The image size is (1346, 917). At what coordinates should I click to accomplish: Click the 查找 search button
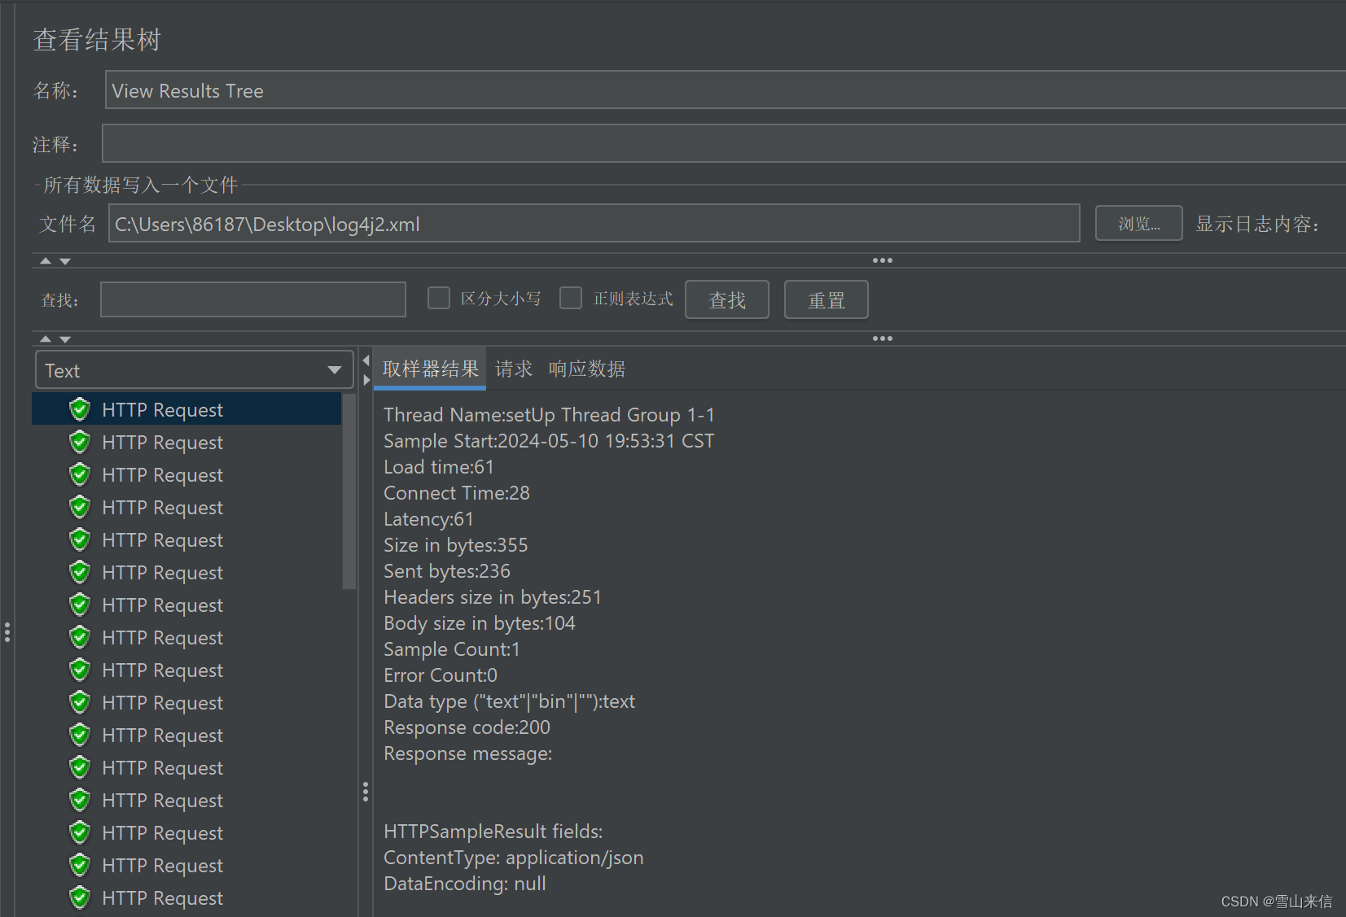click(727, 300)
